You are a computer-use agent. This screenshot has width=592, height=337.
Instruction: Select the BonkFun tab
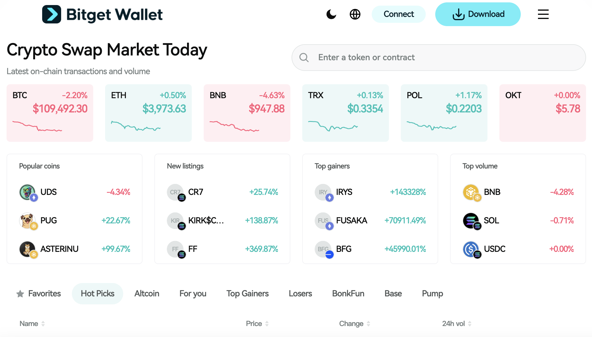(x=348, y=294)
